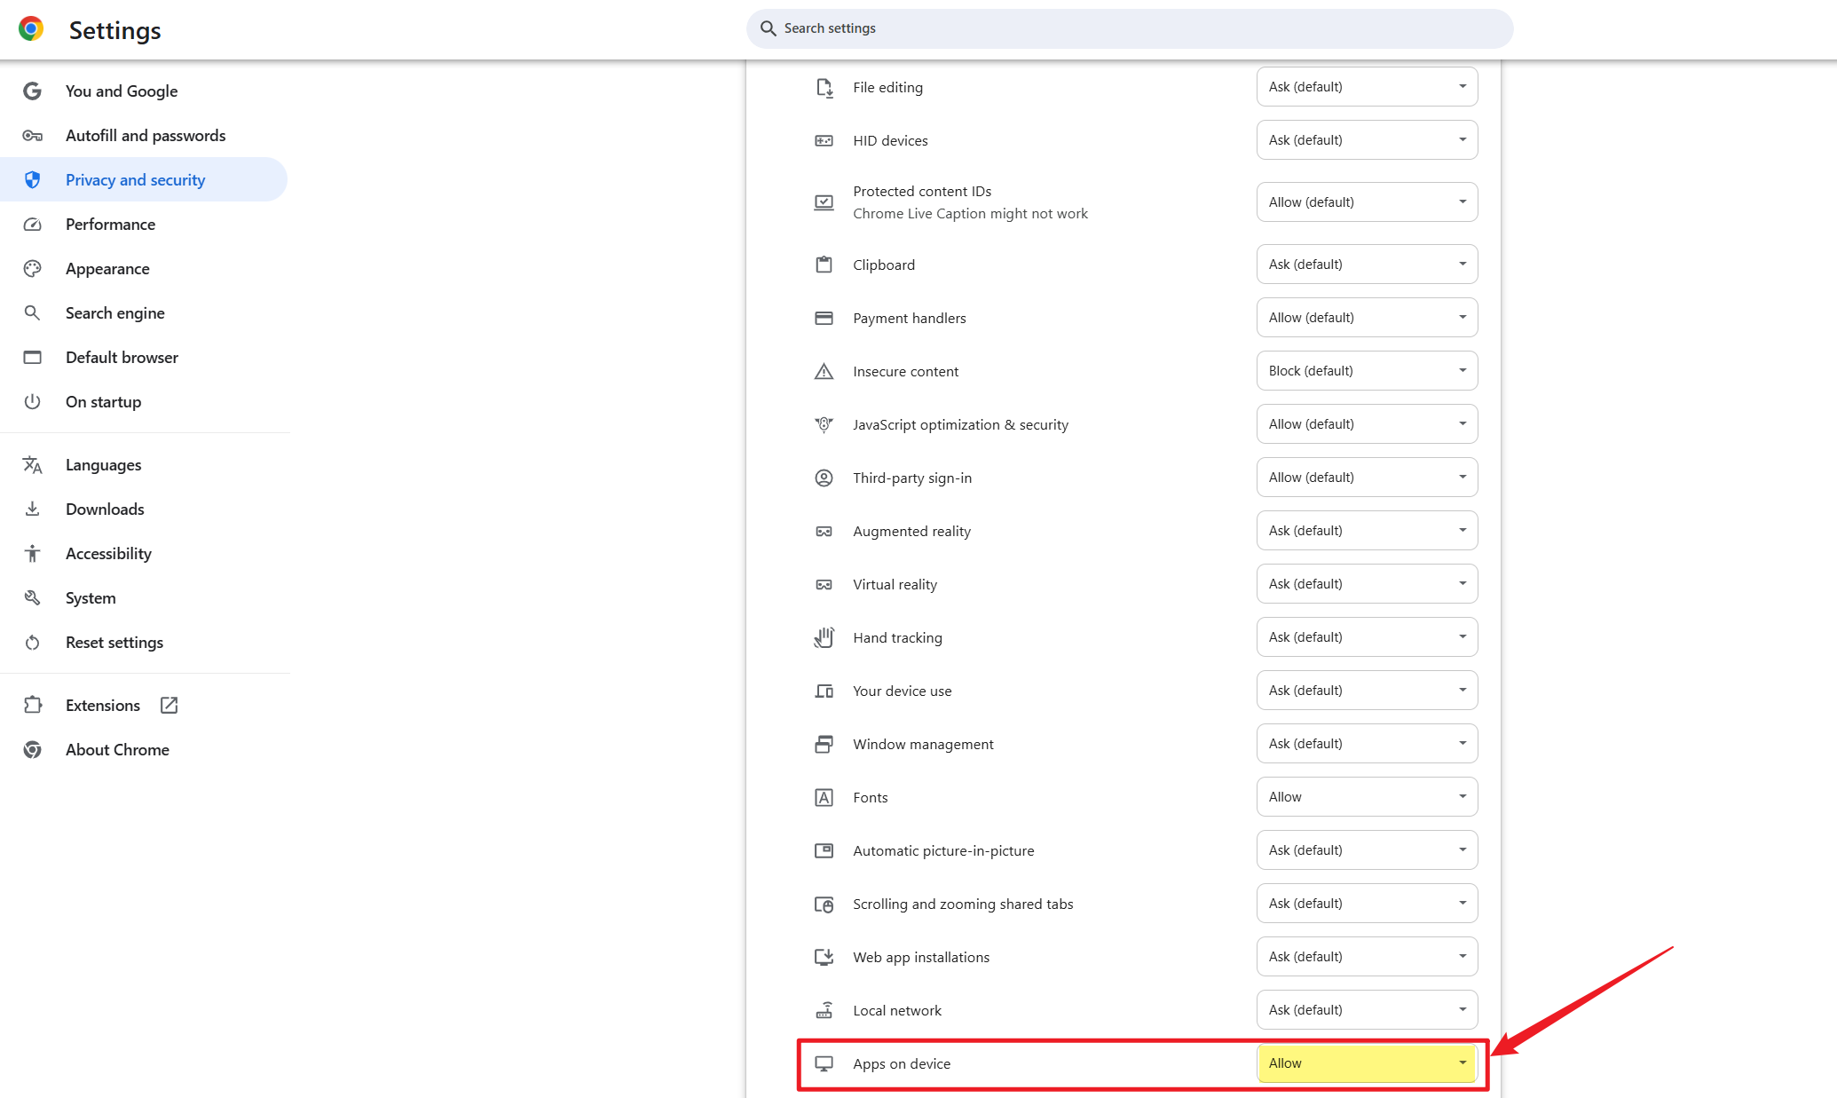Expand the Insecure content Block dropdown
Screen dimensions: 1837x1098
(x=1367, y=371)
